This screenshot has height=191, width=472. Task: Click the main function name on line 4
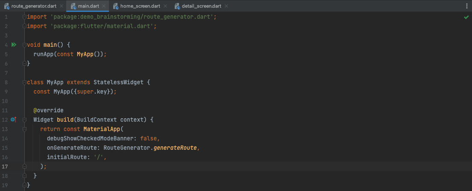pos(50,45)
